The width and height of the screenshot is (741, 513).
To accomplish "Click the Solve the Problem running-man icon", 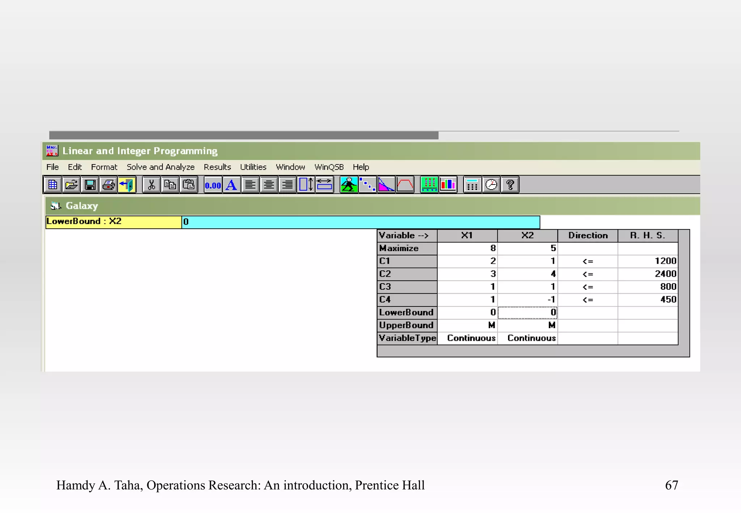I will coord(349,185).
